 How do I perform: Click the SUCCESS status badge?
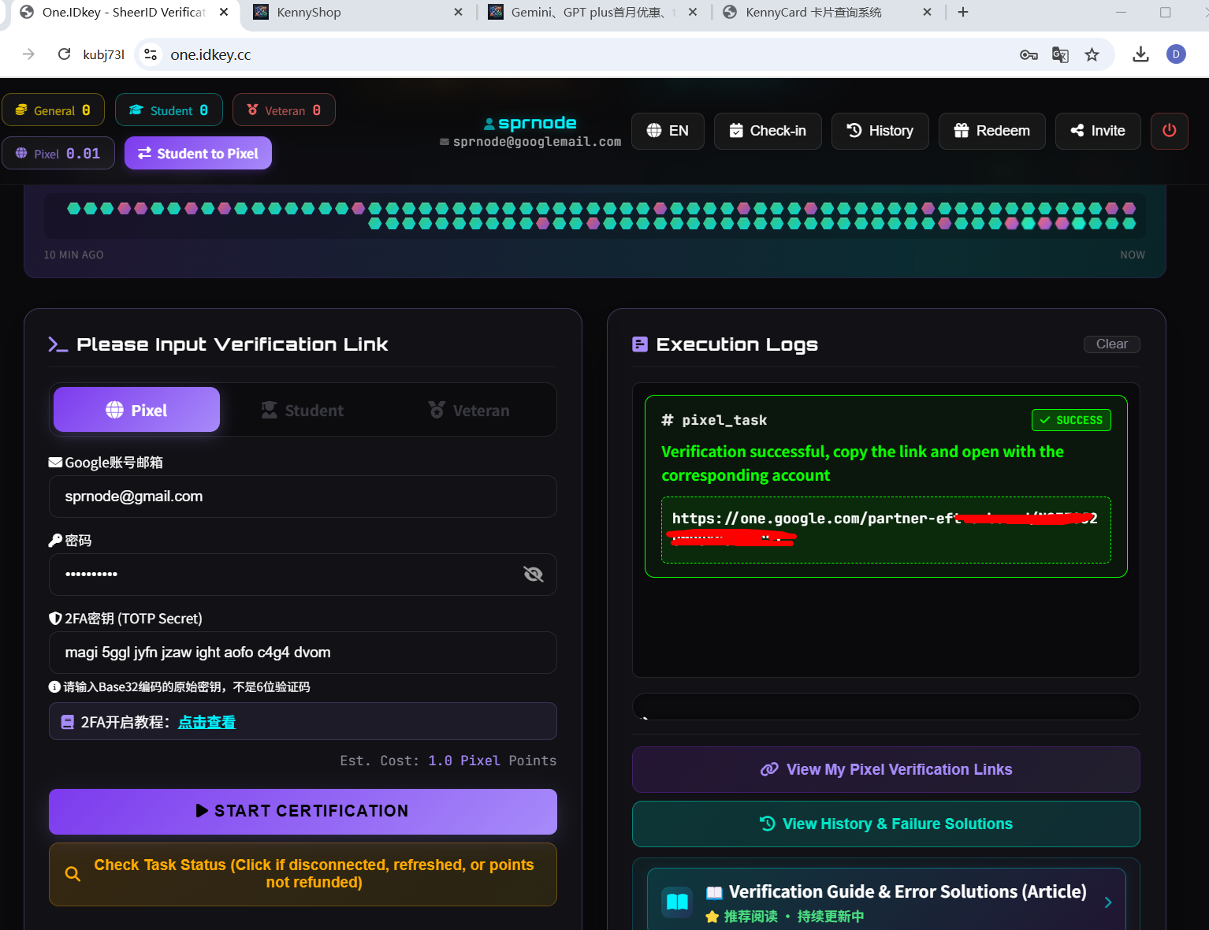click(1071, 420)
